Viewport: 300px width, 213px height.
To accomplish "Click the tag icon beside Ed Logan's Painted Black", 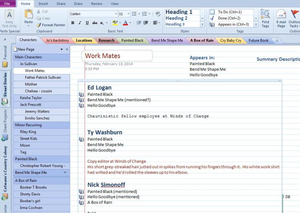I will (82, 94).
